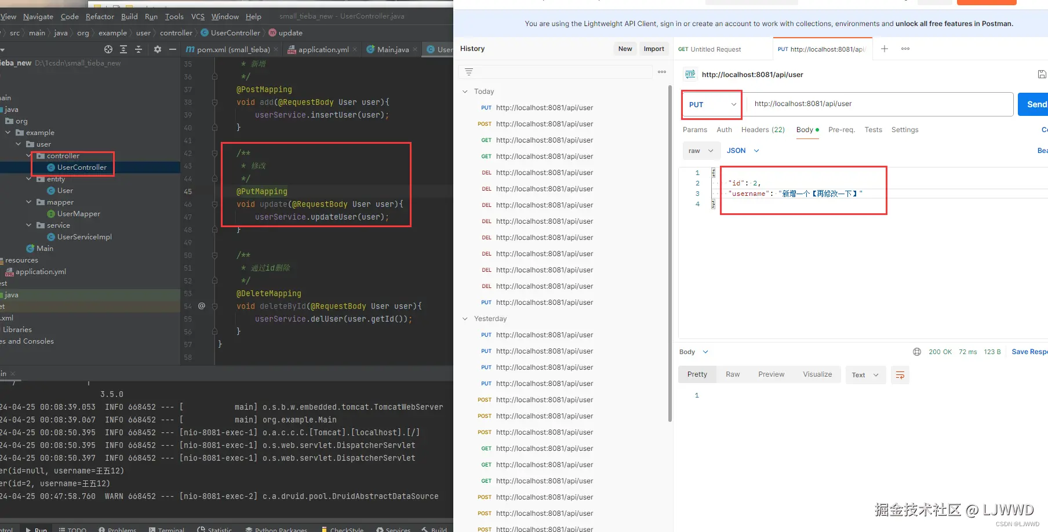Toggle the JSON body fold marker on line 1
Screen dimensions: 1048x532
pyautogui.click(x=714, y=173)
